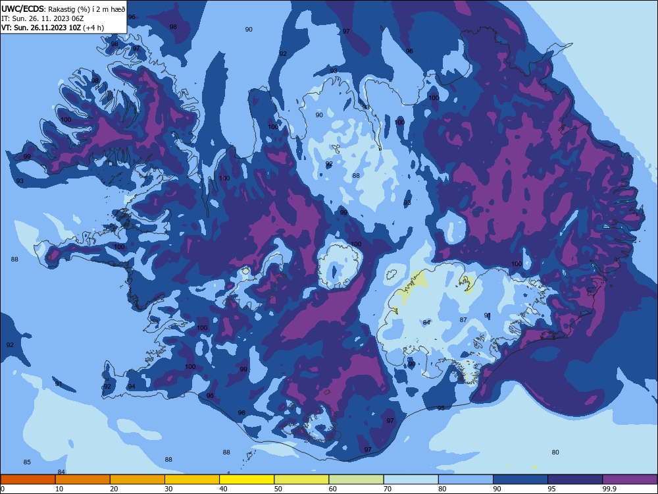Click the '99.9' legend scale label
The image size is (658, 494).
(609, 489)
